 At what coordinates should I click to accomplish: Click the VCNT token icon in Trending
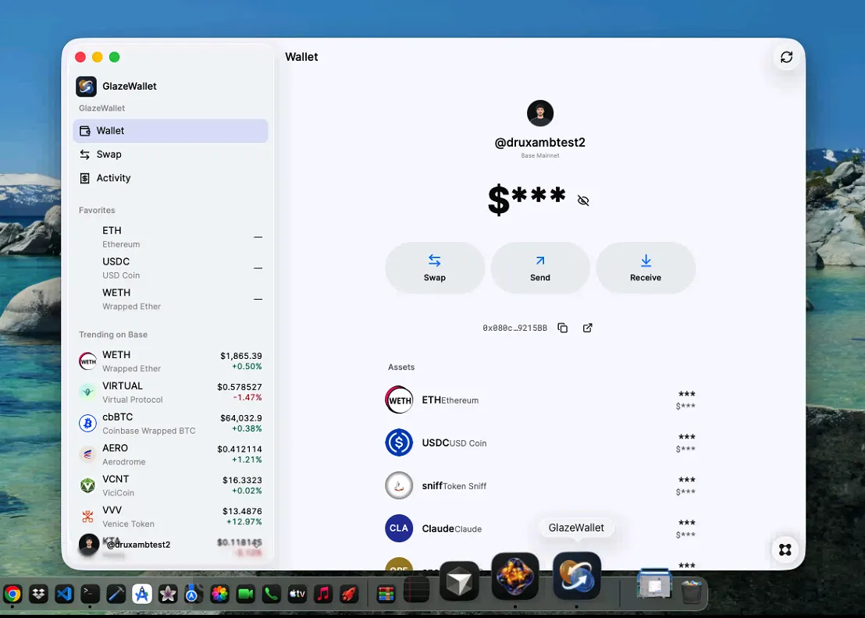[87, 485]
